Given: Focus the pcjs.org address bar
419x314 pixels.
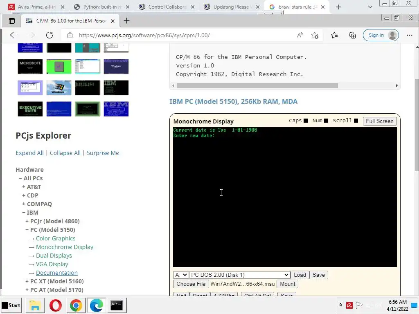Looking at the screenshot, I should tap(185, 35).
